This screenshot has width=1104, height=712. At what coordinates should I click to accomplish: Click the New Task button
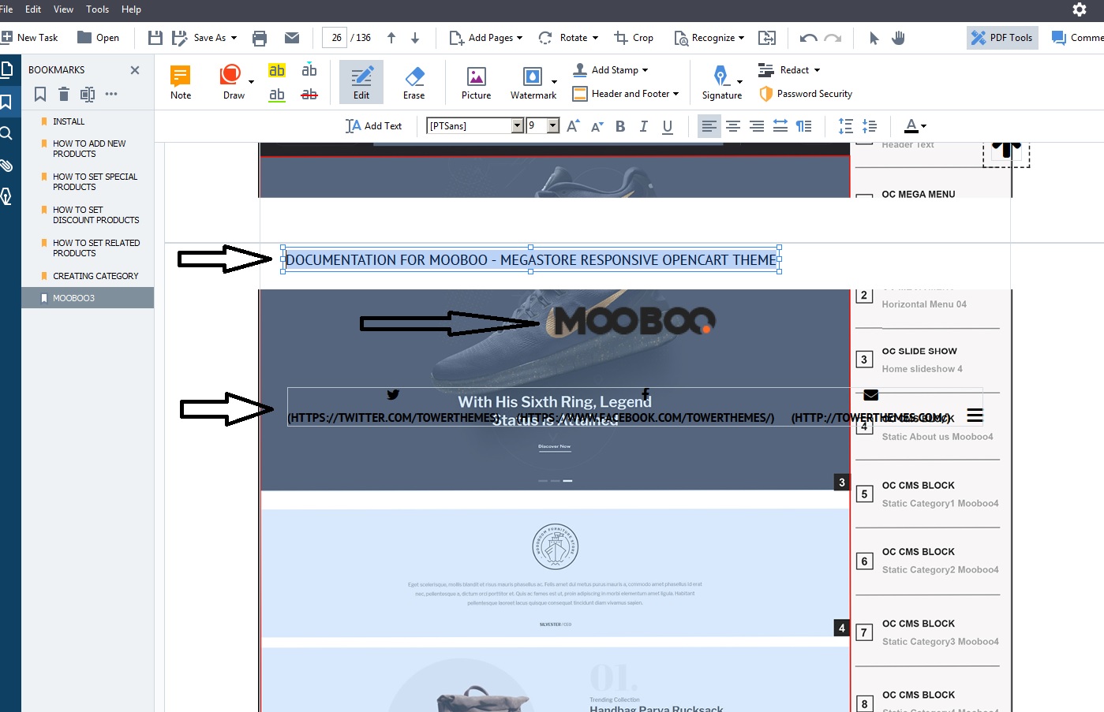pos(30,38)
